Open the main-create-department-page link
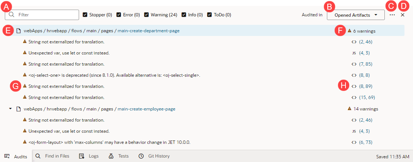Viewport: 413px width, 162px height. [148, 31]
